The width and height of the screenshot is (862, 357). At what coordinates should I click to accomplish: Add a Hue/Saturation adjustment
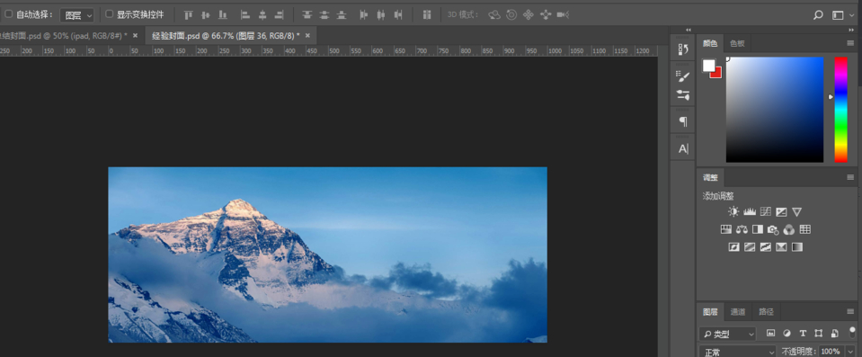tap(725, 229)
